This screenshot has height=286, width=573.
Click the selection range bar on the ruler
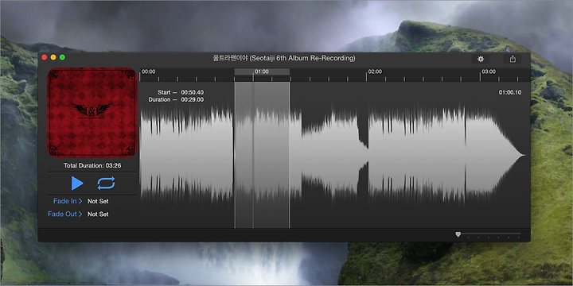point(262,71)
